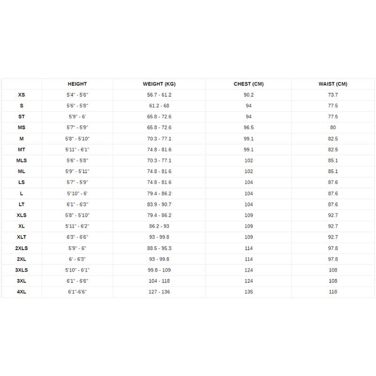Select the MLS size row label

22,160
